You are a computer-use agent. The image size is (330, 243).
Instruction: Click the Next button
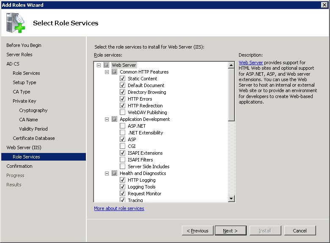pyautogui.click(x=230, y=231)
